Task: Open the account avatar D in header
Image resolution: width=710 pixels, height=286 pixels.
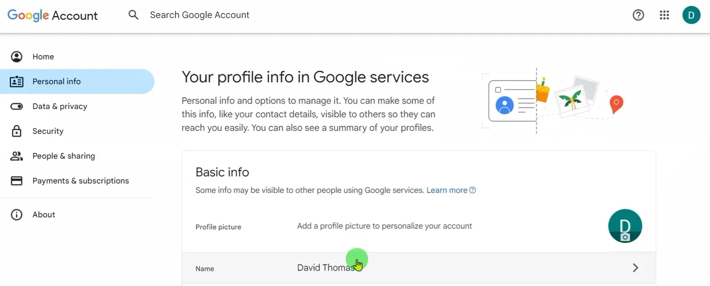Action: pos(691,15)
